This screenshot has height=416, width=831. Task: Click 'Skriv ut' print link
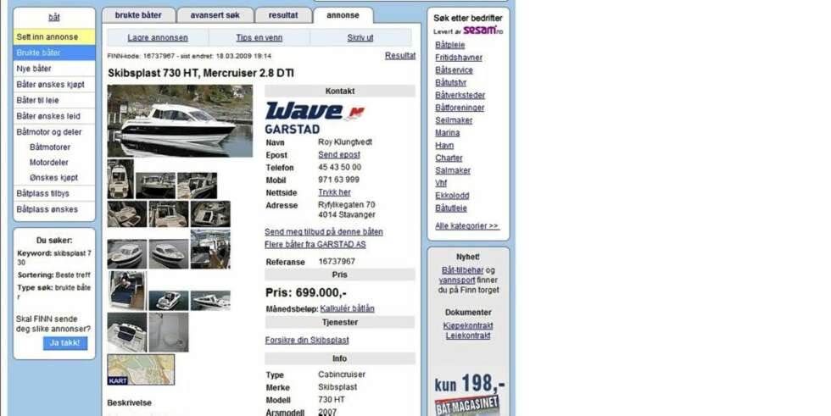(x=360, y=37)
